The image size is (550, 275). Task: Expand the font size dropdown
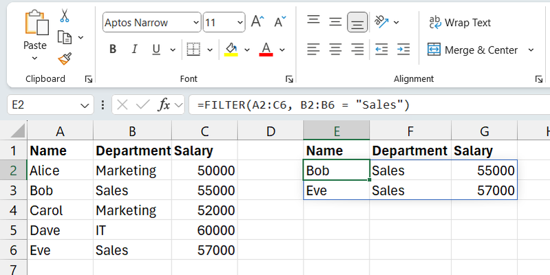coord(239,23)
